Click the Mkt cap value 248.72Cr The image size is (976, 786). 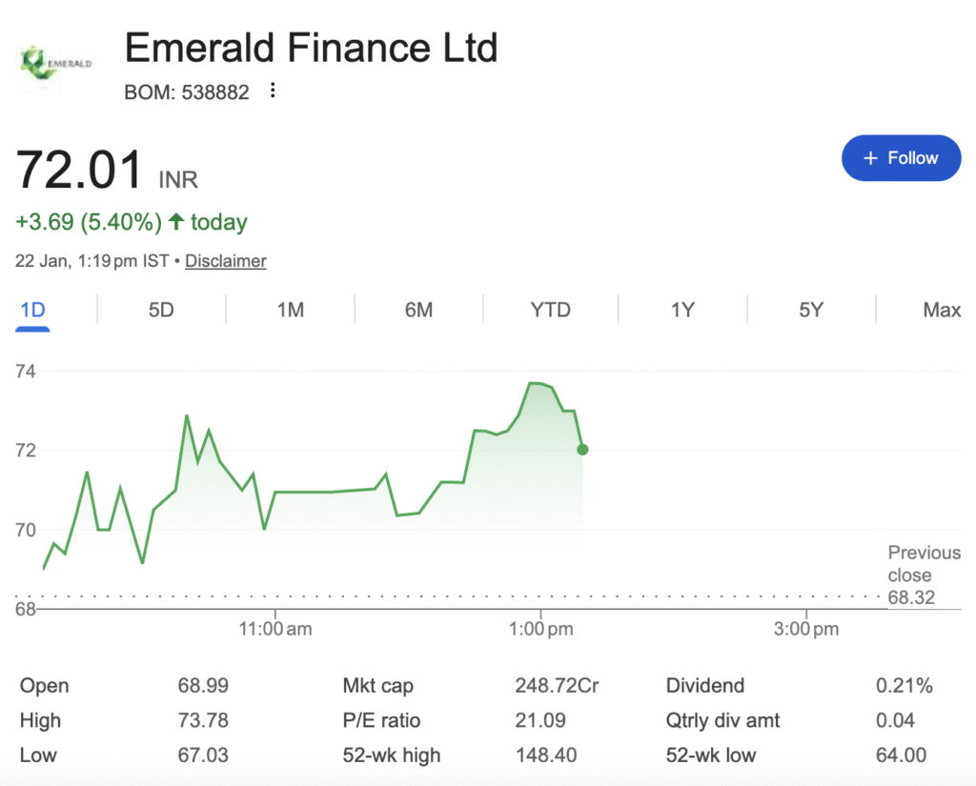coord(557,686)
